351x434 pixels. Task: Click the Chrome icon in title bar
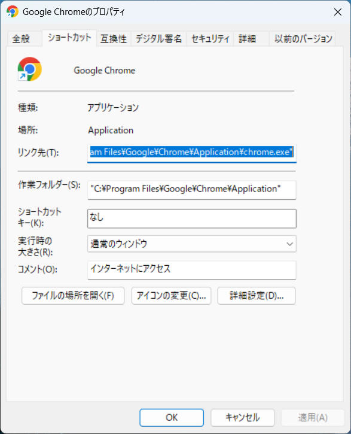[13, 12]
